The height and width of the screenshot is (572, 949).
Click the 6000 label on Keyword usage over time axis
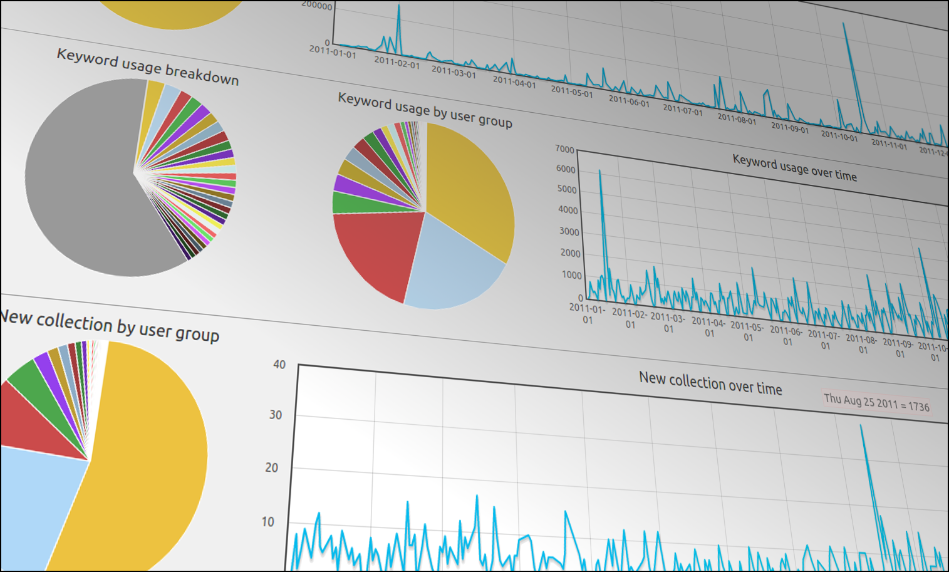click(x=566, y=169)
